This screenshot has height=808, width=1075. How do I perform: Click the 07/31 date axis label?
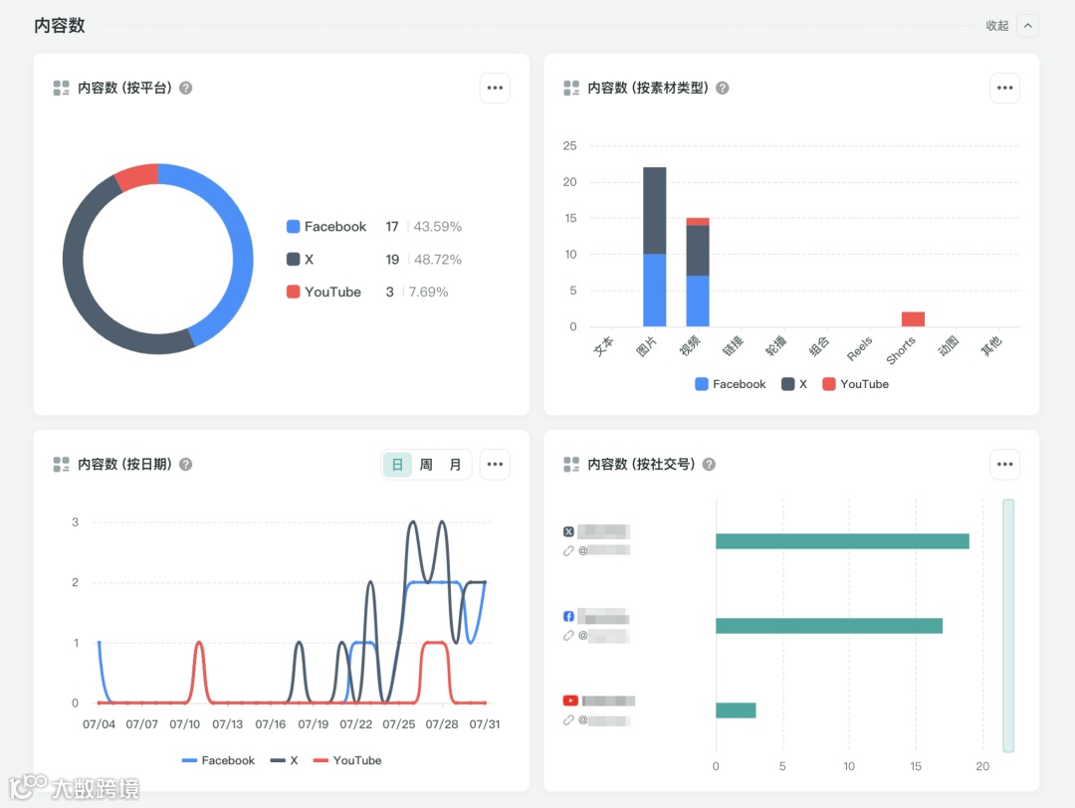485,724
